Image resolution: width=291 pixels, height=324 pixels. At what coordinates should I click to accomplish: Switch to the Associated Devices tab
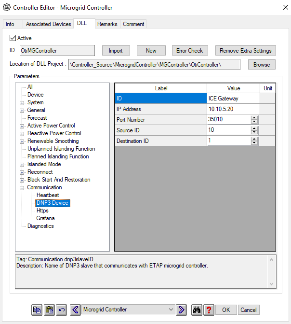[48, 24]
